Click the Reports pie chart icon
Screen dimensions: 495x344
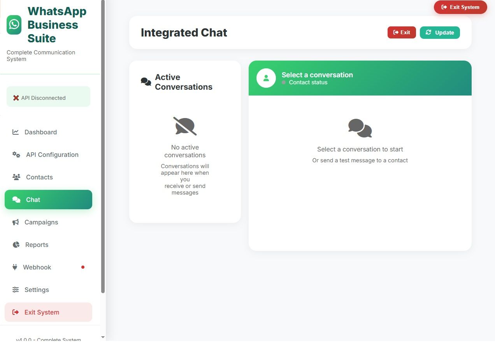coord(16,245)
